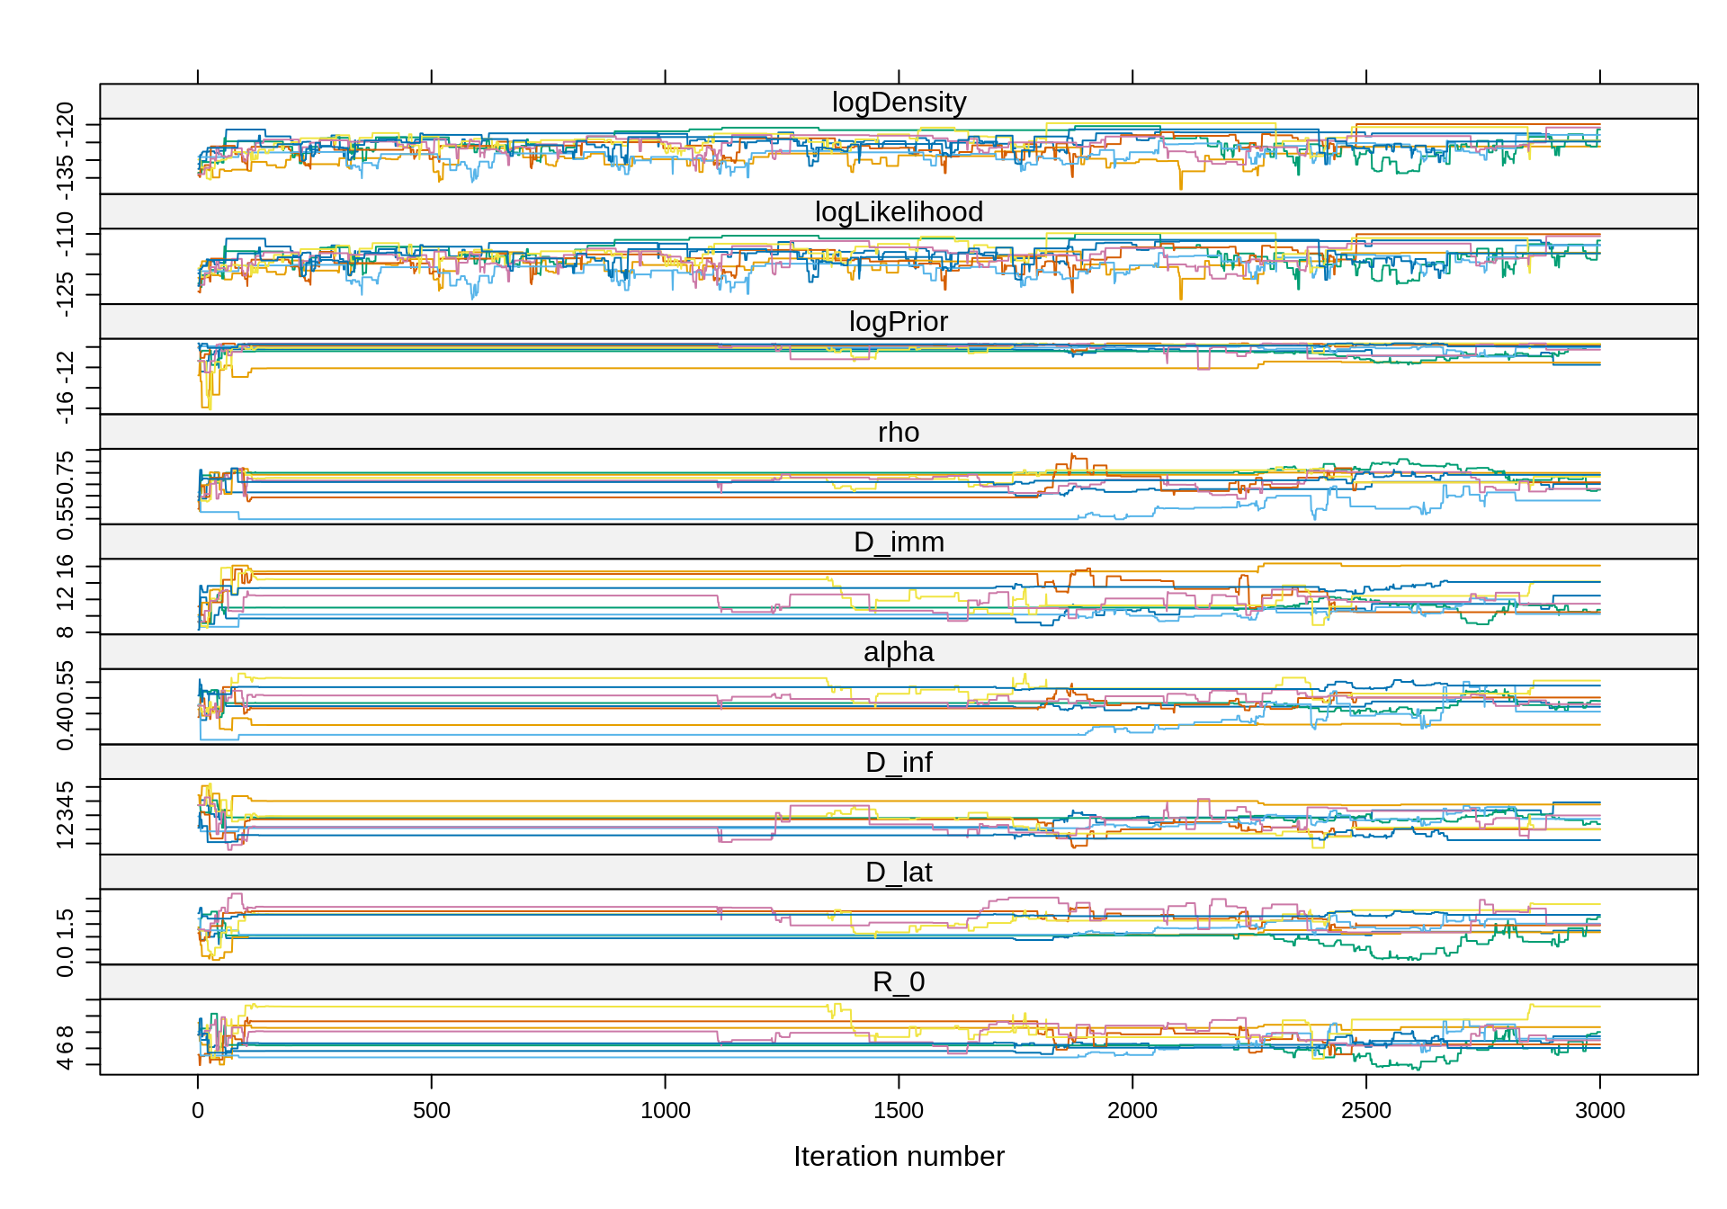Click the rho panel title
1727x1209 pixels.
click(899, 433)
